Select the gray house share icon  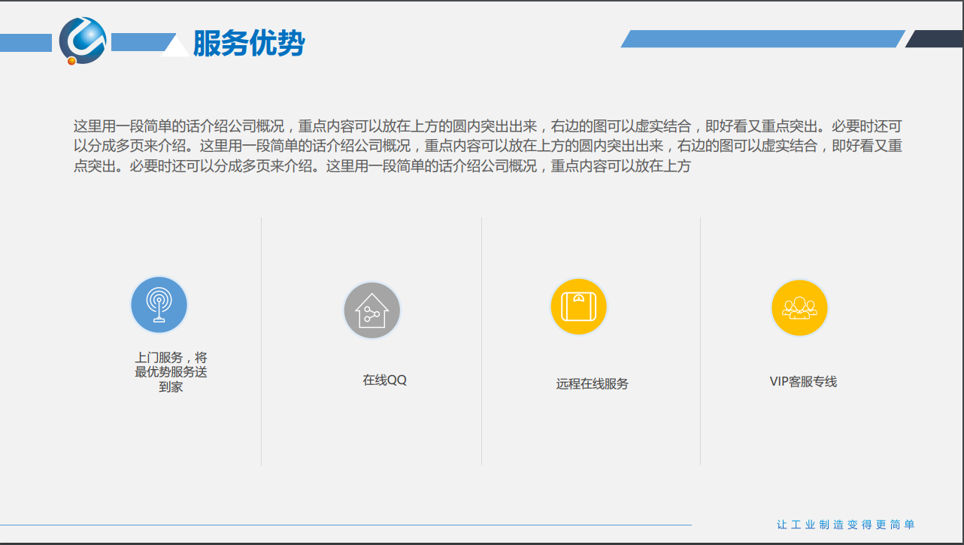(372, 310)
